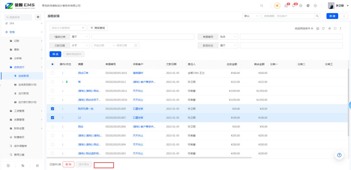Open the 健身器材 customer link

tap(138, 73)
